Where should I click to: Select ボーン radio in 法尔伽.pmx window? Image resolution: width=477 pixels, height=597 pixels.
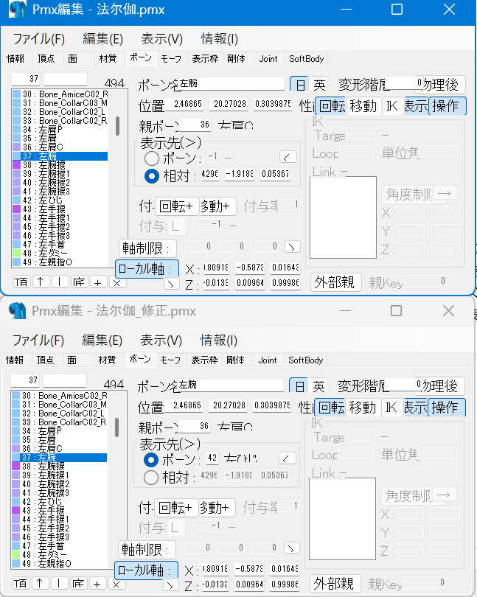click(x=152, y=158)
